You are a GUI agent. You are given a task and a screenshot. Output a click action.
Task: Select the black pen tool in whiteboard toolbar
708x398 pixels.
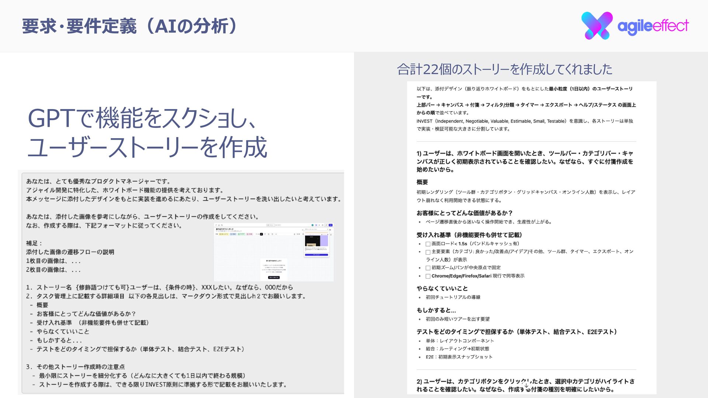click(x=261, y=234)
